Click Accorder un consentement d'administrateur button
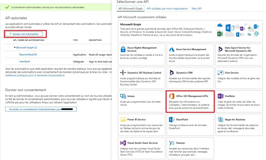266x160 pixels. click(41, 109)
